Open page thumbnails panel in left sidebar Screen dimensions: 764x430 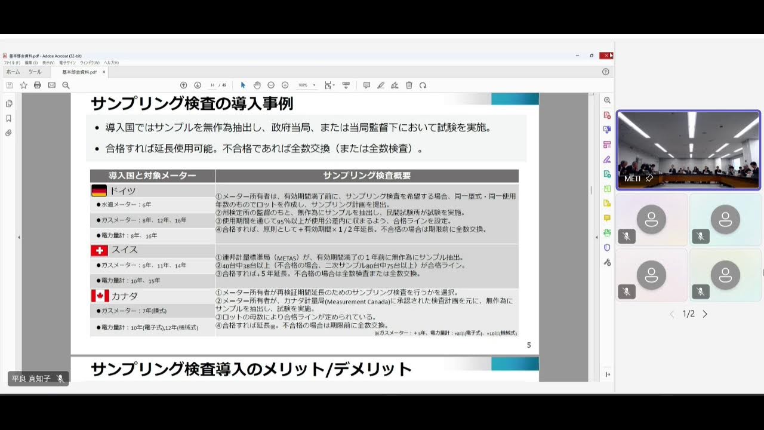click(x=9, y=103)
